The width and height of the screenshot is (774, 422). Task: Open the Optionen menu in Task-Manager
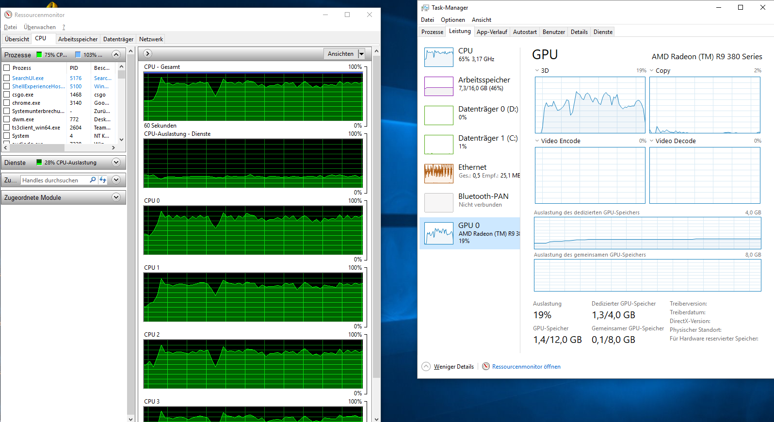[452, 20]
